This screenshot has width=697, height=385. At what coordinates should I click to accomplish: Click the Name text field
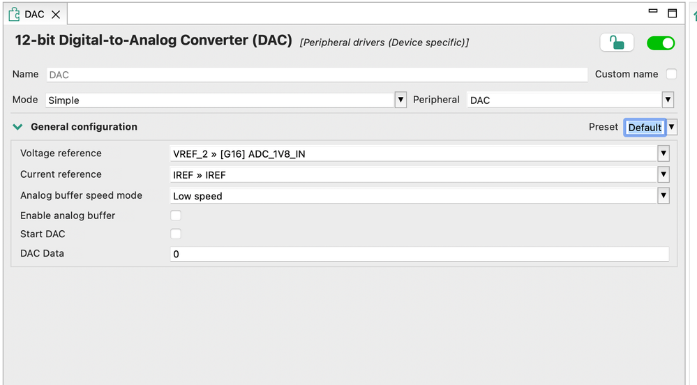pos(317,75)
